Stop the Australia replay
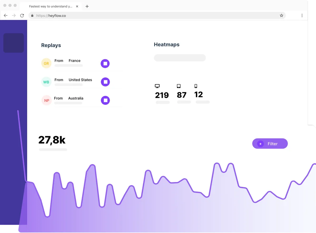This screenshot has height=233, width=316. point(105,100)
